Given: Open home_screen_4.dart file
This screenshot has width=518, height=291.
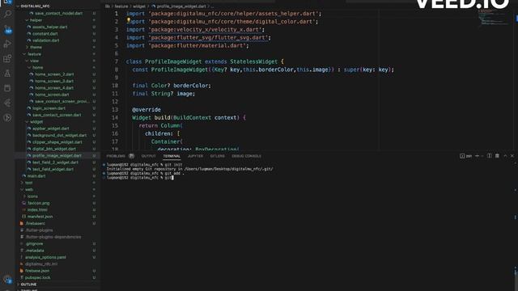Looking at the screenshot, I should (x=54, y=88).
